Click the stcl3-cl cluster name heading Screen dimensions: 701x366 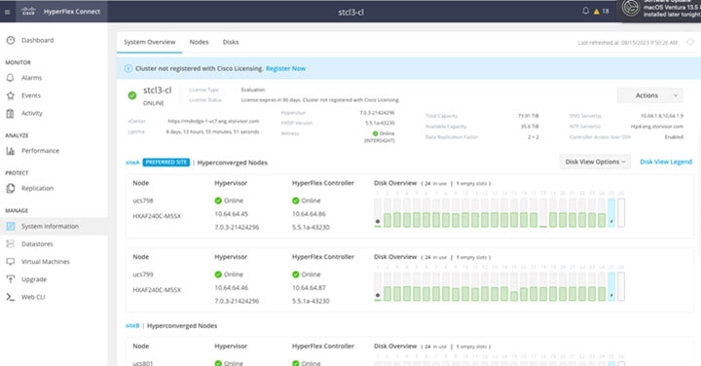pyautogui.click(x=158, y=91)
